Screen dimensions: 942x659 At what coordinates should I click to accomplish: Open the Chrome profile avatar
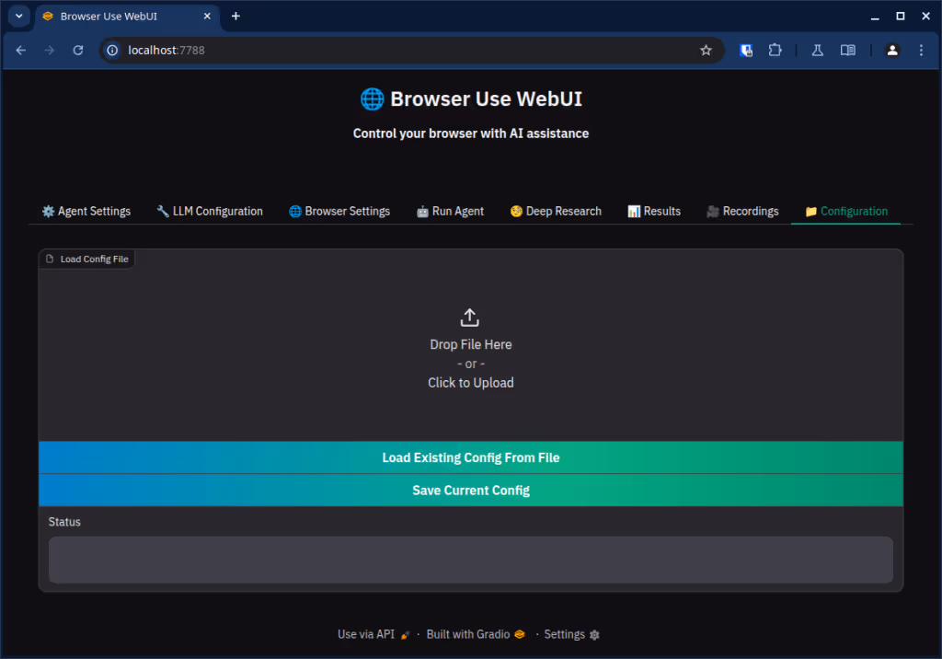tap(892, 51)
